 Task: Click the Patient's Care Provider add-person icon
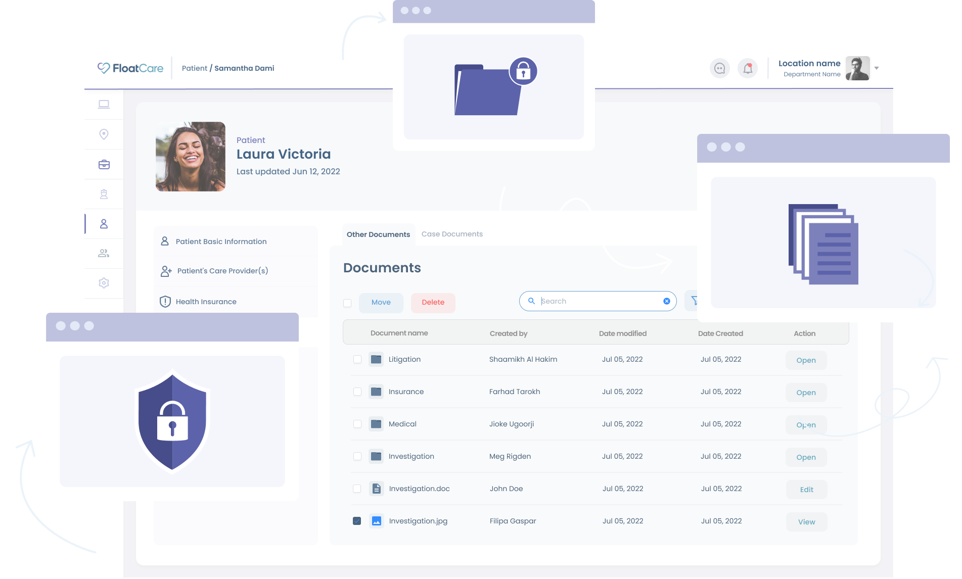click(x=166, y=271)
